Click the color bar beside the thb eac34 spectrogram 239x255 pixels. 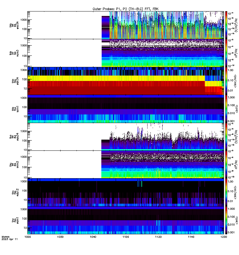pyautogui.click(x=226, y=25)
